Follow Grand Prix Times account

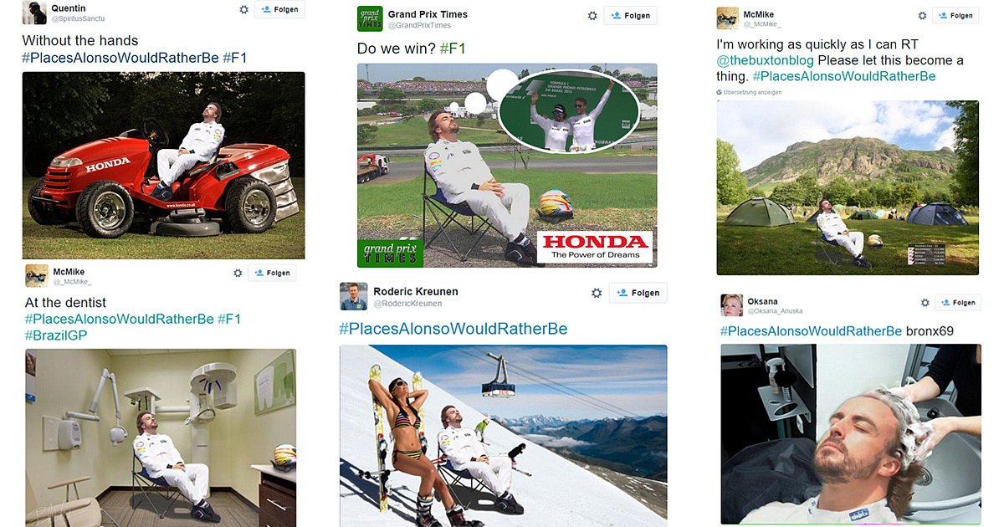tap(630, 16)
